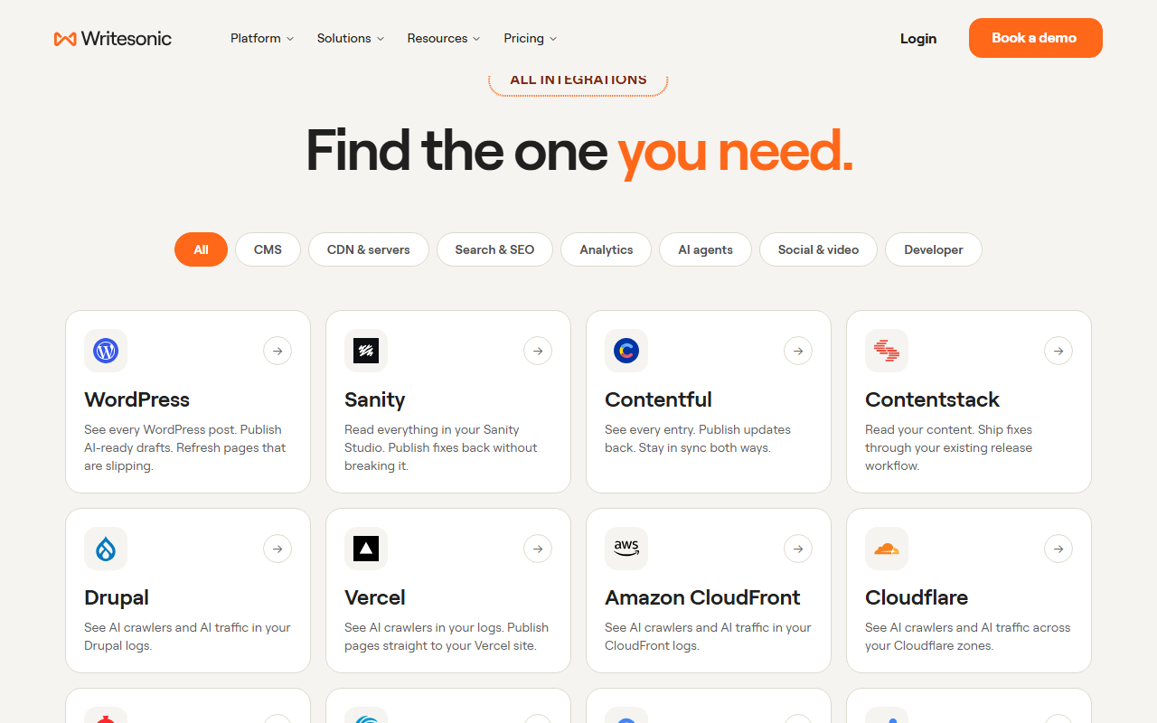Click the Writesonic logo

(113, 38)
